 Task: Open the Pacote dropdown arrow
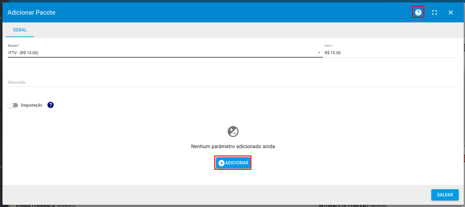[x=319, y=53]
